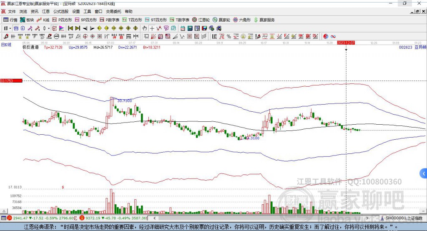
Task: Jump to last bar with skip-end icon
Action: click(x=78, y=28)
